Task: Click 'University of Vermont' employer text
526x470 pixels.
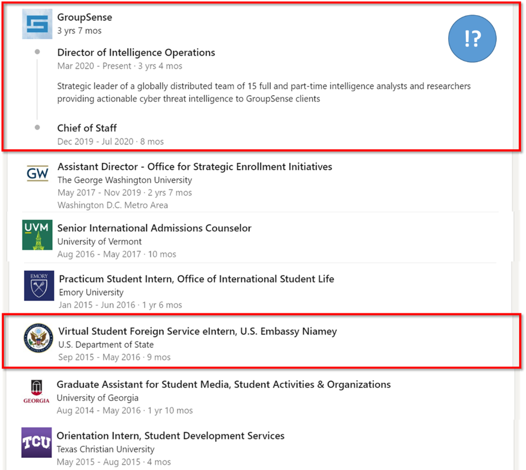Action: pyautogui.click(x=99, y=241)
